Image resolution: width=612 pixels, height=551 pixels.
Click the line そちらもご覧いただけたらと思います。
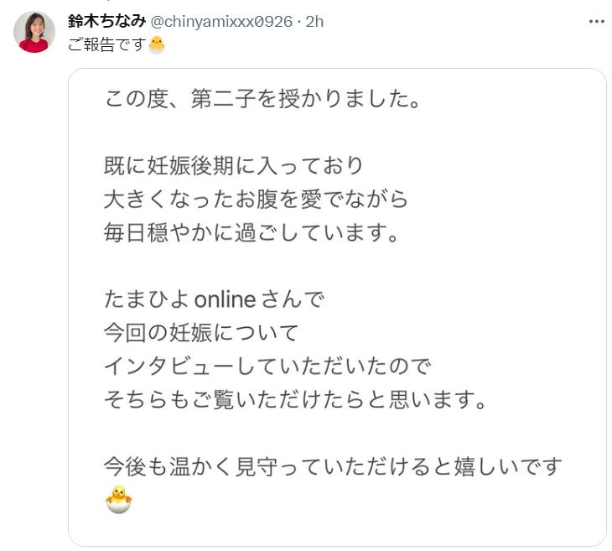pos(296,399)
